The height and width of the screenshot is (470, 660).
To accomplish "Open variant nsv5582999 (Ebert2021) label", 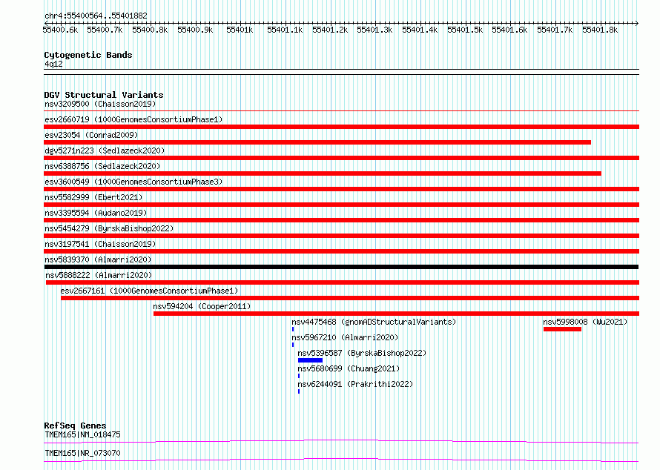I will coord(93,197).
